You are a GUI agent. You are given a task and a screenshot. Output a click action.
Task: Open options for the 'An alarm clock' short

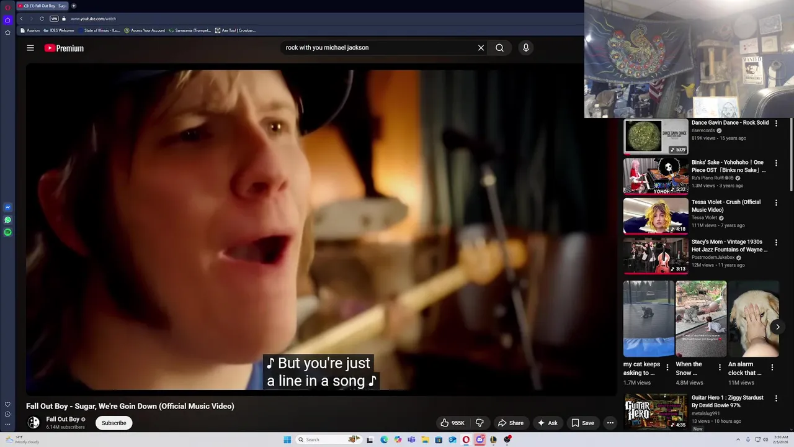[x=772, y=368]
